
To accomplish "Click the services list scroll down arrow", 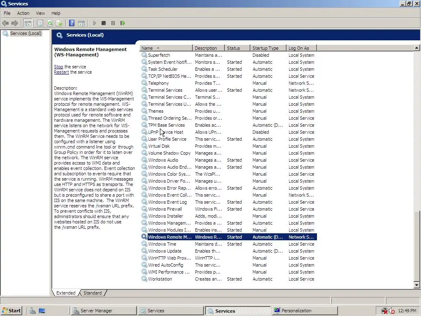I will tap(416, 285).
